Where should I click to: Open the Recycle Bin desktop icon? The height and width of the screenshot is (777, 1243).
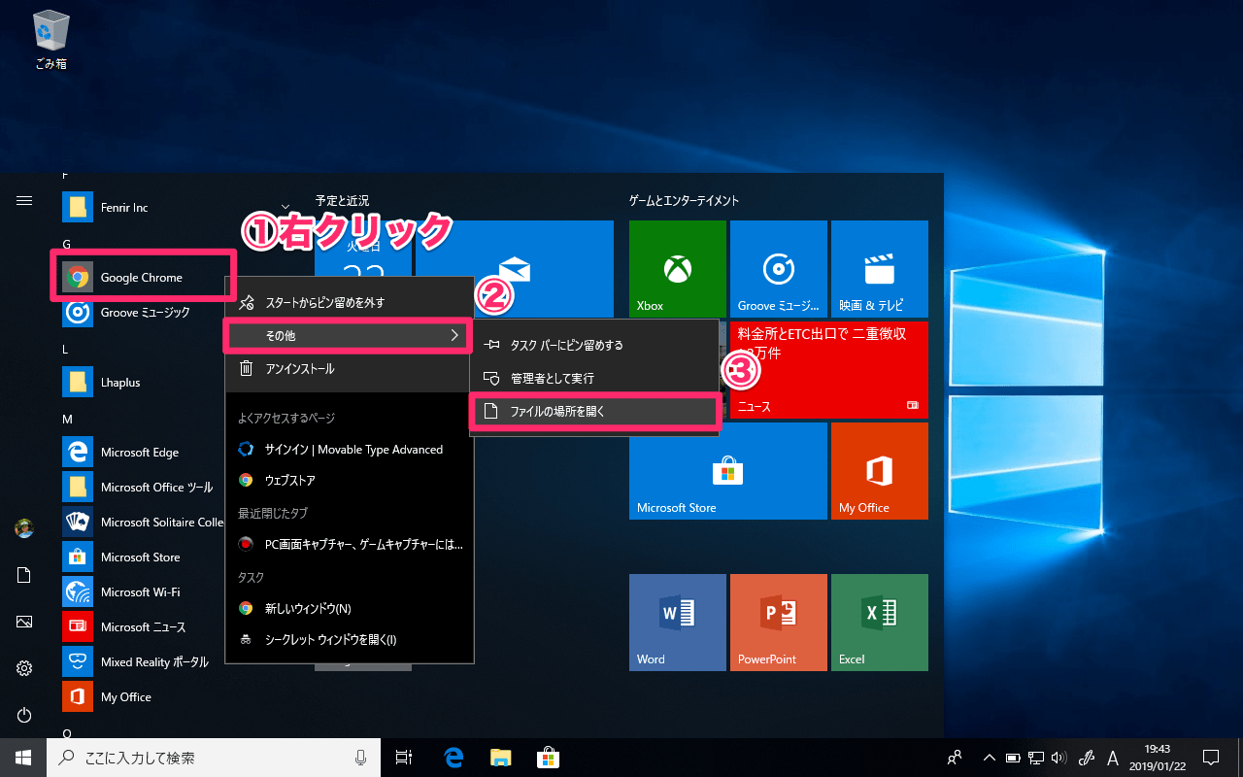tap(50, 40)
